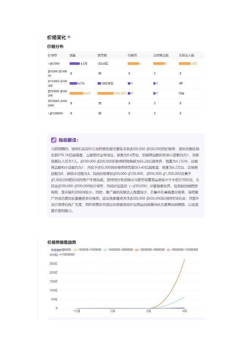This screenshot has height=356, width=251.
Task: Click the 12月 x-axis label
Action: point(77,311)
